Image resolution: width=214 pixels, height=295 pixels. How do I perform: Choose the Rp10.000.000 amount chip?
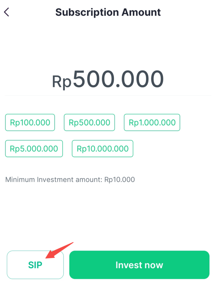pos(103,149)
